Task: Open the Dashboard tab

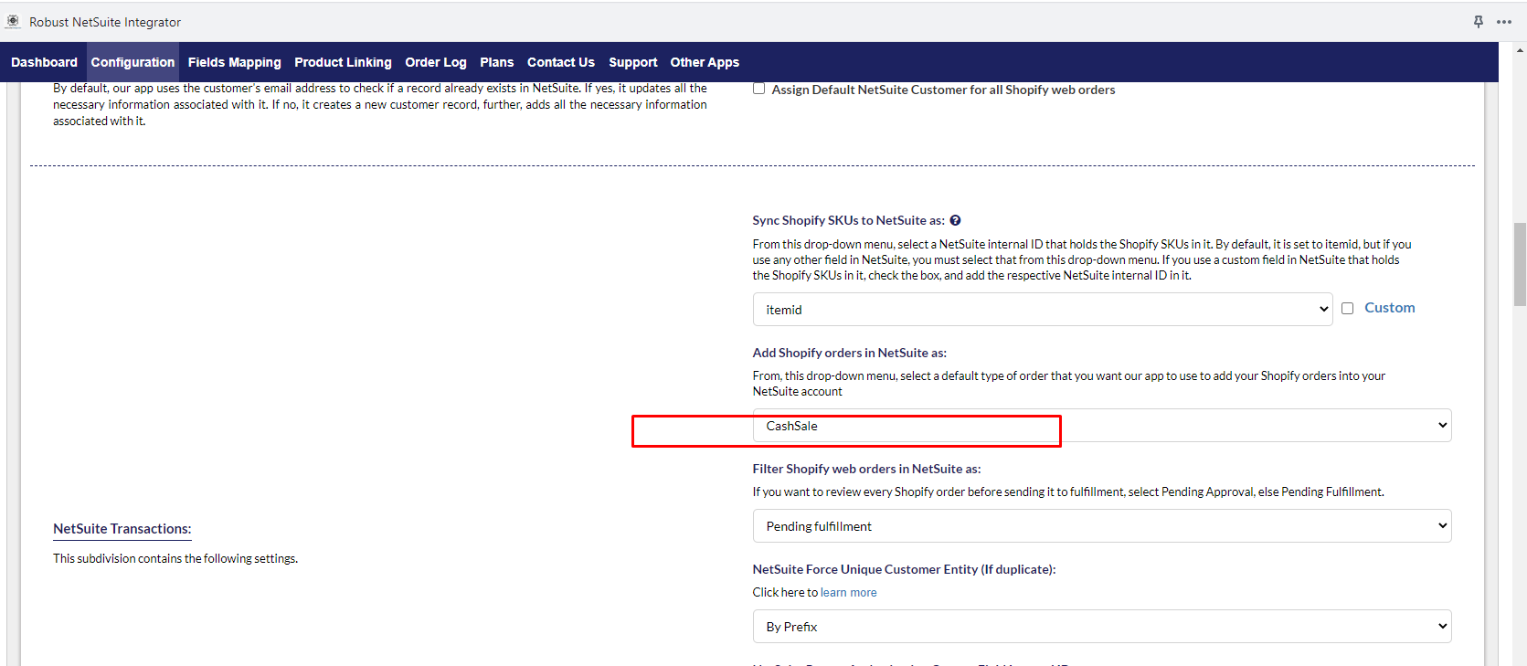Action: coord(44,62)
